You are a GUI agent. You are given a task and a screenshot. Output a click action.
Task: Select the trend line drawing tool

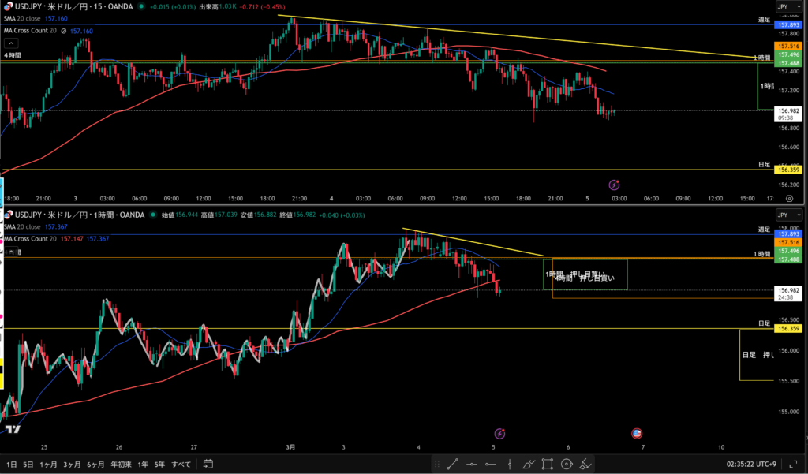point(452,465)
